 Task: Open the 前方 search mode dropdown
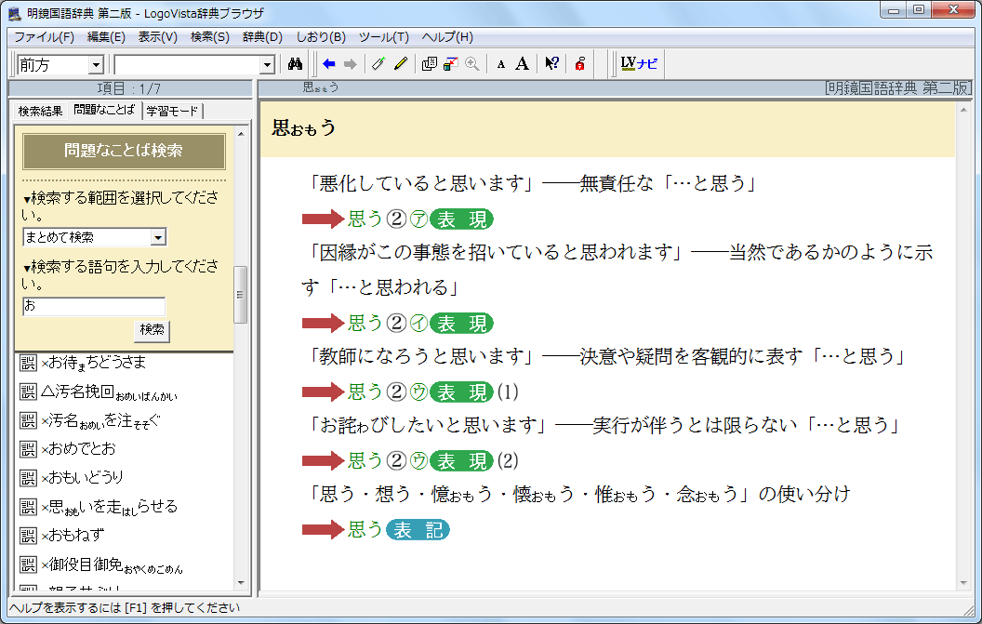tap(95, 65)
